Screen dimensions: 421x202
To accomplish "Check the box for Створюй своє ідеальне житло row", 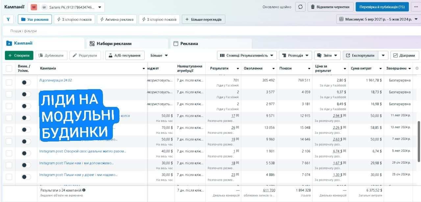I will tap(9, 153).
